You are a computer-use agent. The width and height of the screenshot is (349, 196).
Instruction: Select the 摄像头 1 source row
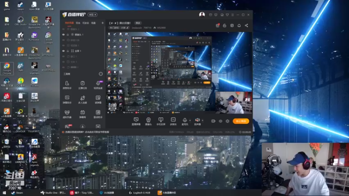[x=82, y=35]
